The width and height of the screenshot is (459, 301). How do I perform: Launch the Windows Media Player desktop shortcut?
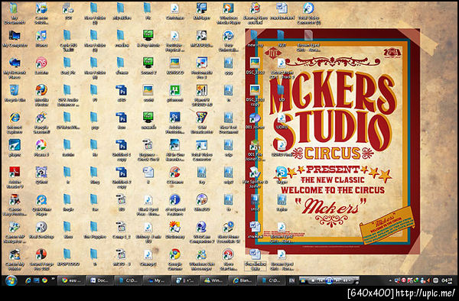pyautogui.click(x=228, y=14)
